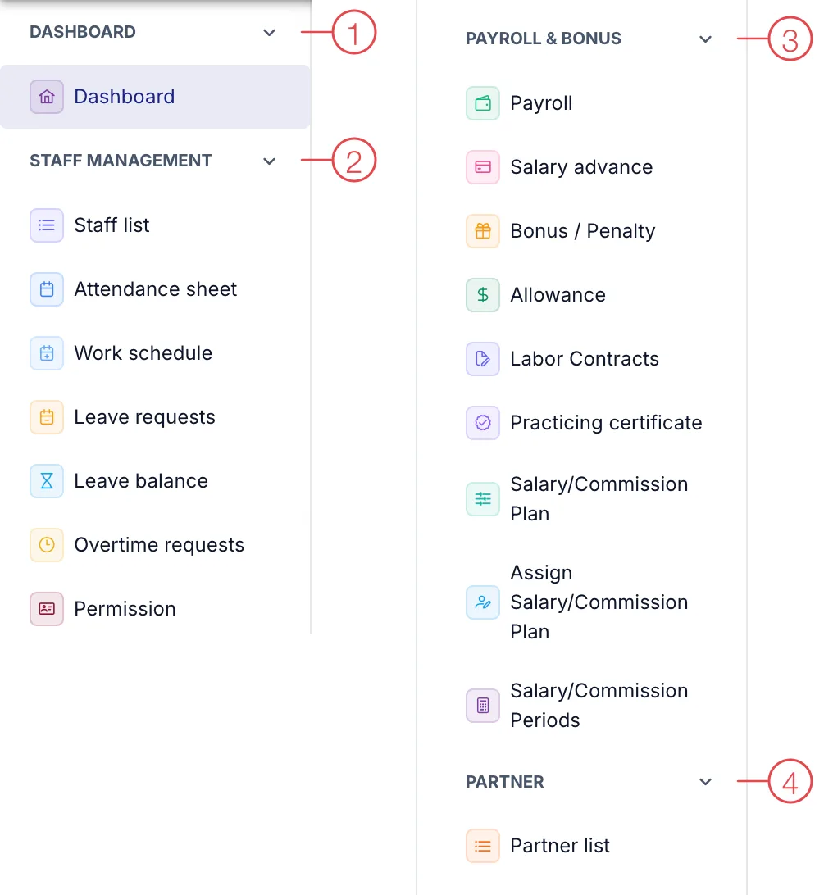833x895 pixels.
Task: Click the Allowance dollar sign icon
Action: (x=483, y=295)
